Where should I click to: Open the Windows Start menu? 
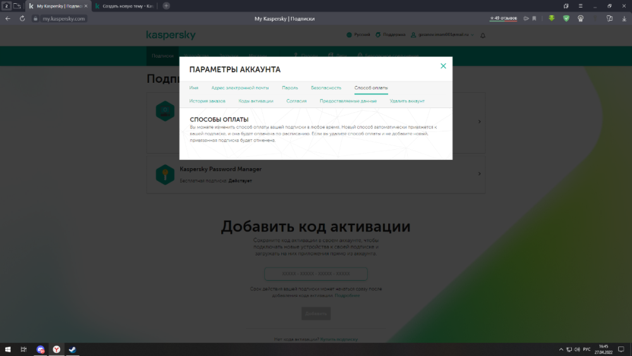click(8, 350)
